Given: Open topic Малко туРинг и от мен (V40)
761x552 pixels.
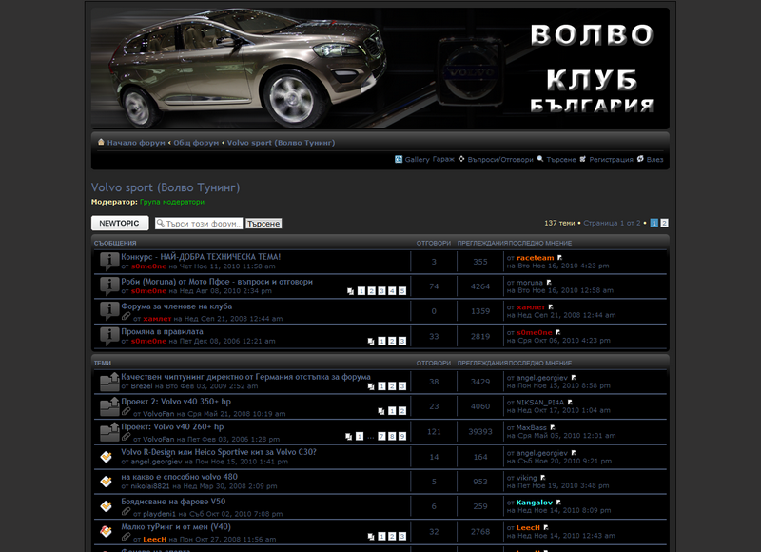Looking at the screenshot, I should coord(176,526).
